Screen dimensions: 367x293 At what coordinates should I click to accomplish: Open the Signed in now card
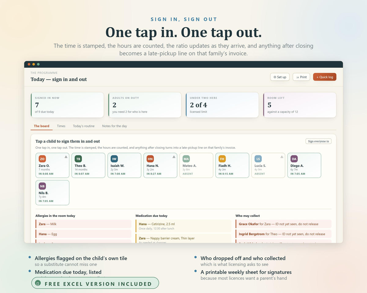pos(67,105)
